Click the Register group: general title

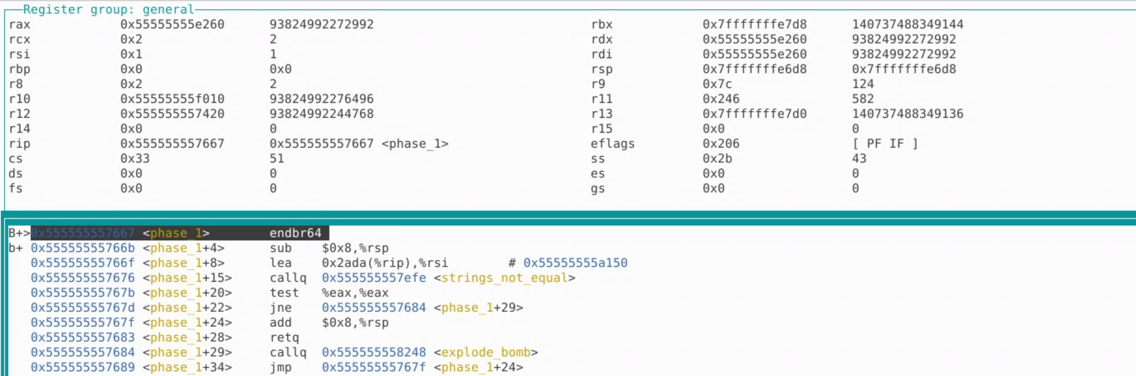point(108,9)
